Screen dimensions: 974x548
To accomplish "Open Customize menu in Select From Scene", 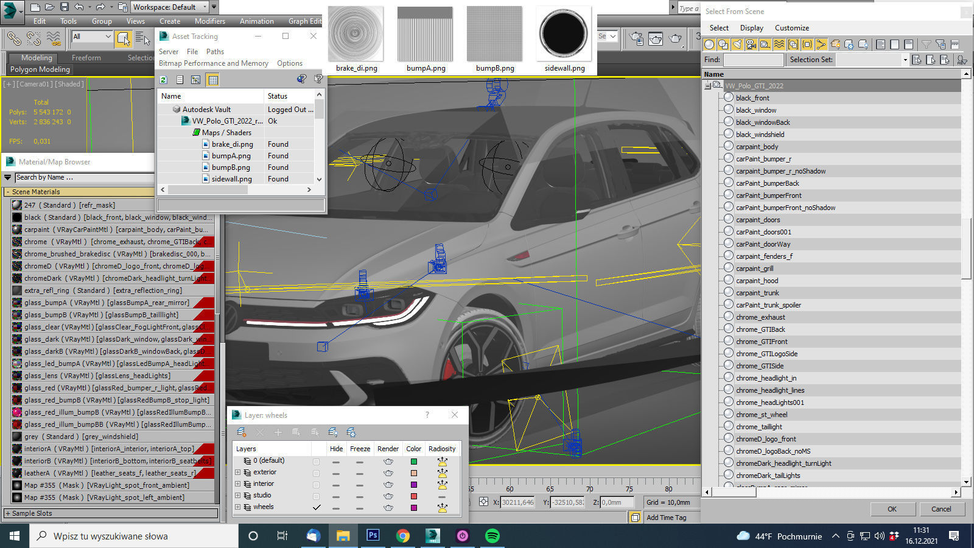I will point(792,28).
